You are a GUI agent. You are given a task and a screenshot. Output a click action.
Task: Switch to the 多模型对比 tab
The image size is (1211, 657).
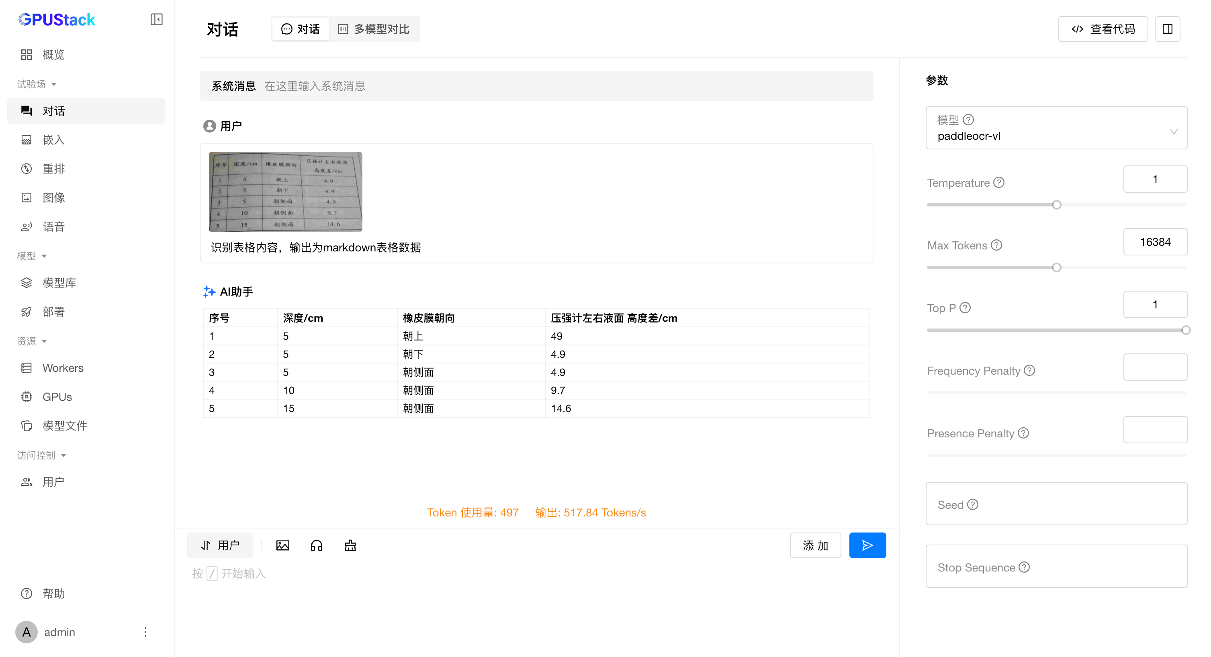(374, 29)
